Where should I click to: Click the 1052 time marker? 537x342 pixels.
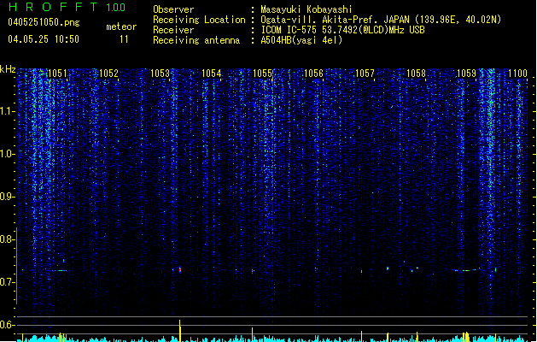coord(108,74)
